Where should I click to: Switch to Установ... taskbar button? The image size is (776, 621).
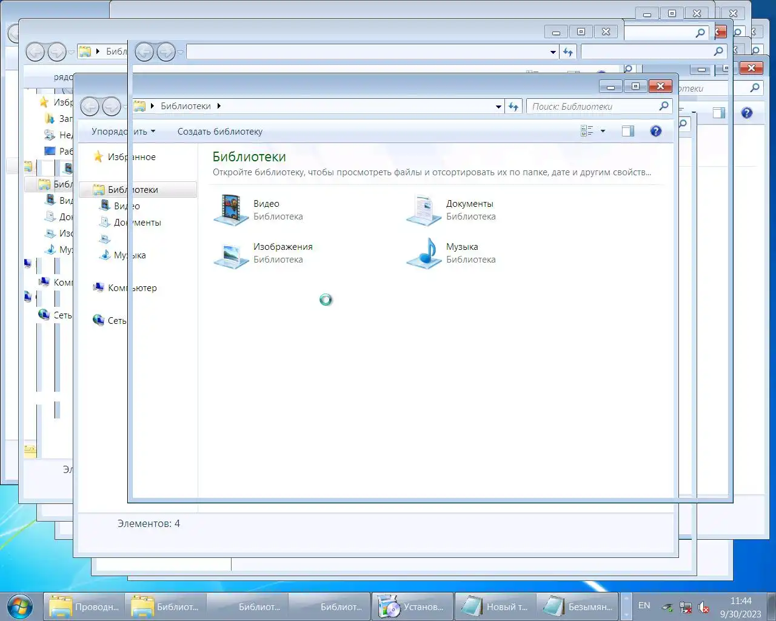click(x=412, y=606)
